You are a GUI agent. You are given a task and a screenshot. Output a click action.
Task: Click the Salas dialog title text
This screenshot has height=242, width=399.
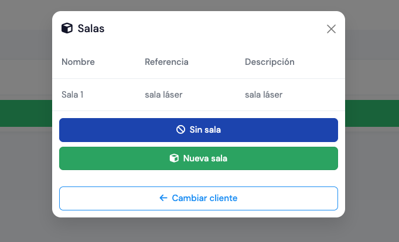tap(91, 29)
